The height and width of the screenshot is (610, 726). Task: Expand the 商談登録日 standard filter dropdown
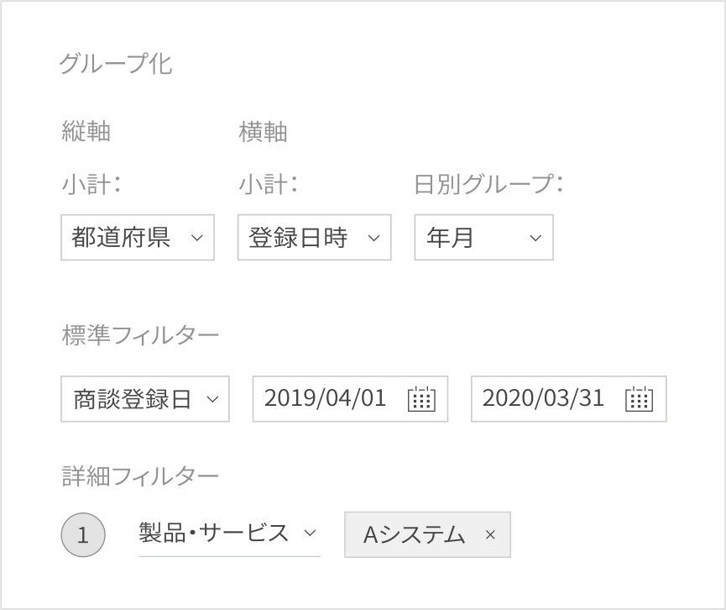(144, 399)
